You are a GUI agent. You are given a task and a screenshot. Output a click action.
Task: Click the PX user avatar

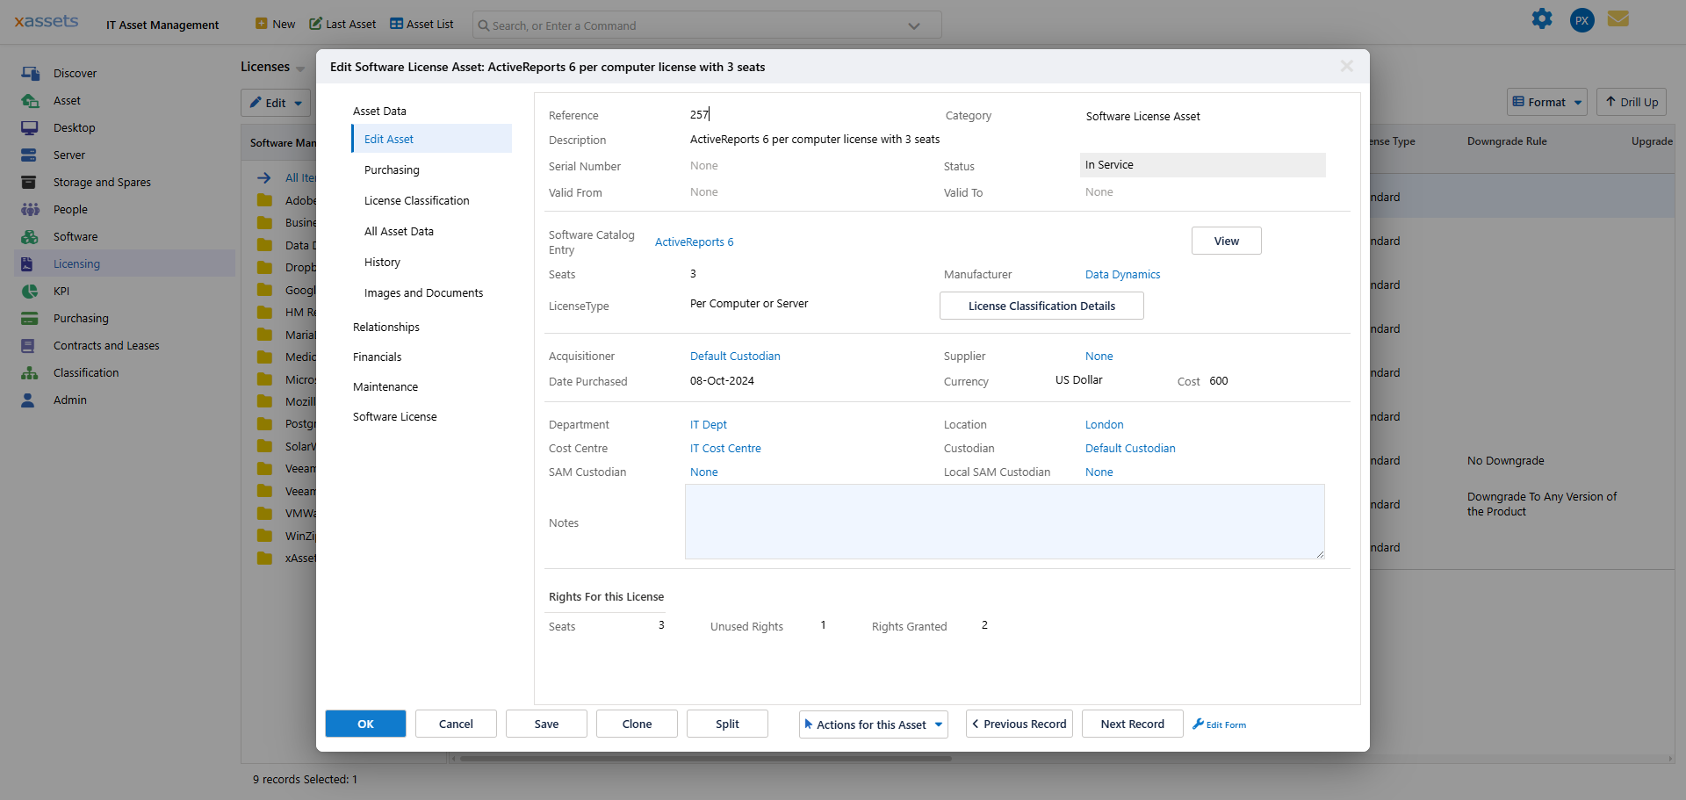tap(1582, 20)
